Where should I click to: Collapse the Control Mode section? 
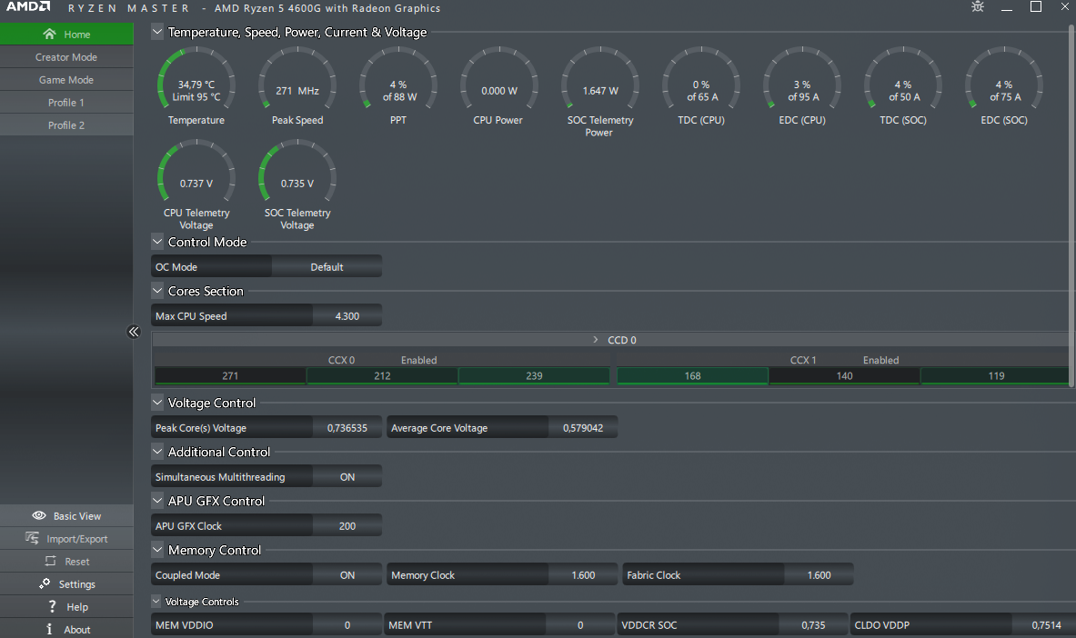point(157,242)
